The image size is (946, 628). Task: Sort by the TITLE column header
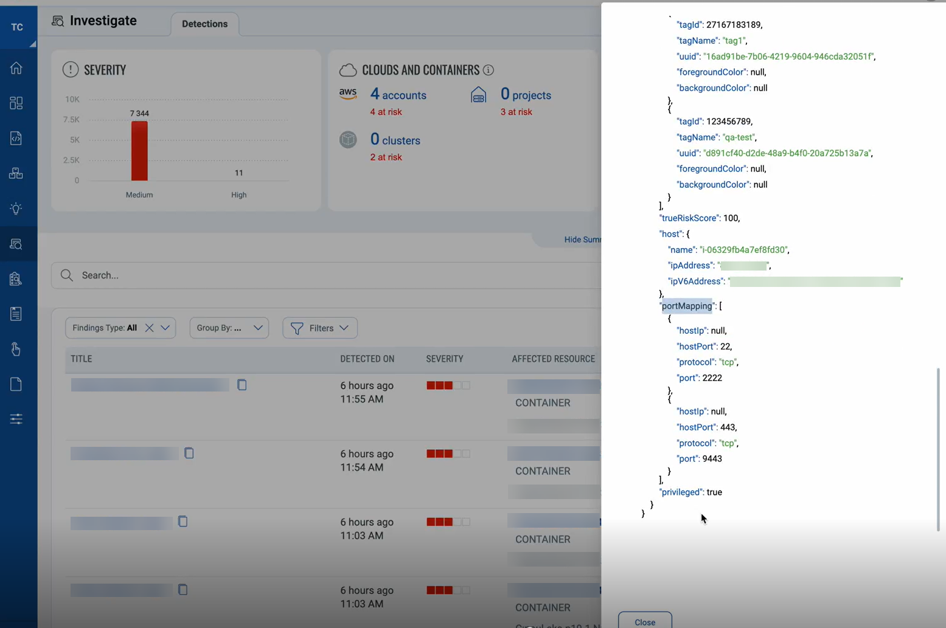tap(82, 359)
